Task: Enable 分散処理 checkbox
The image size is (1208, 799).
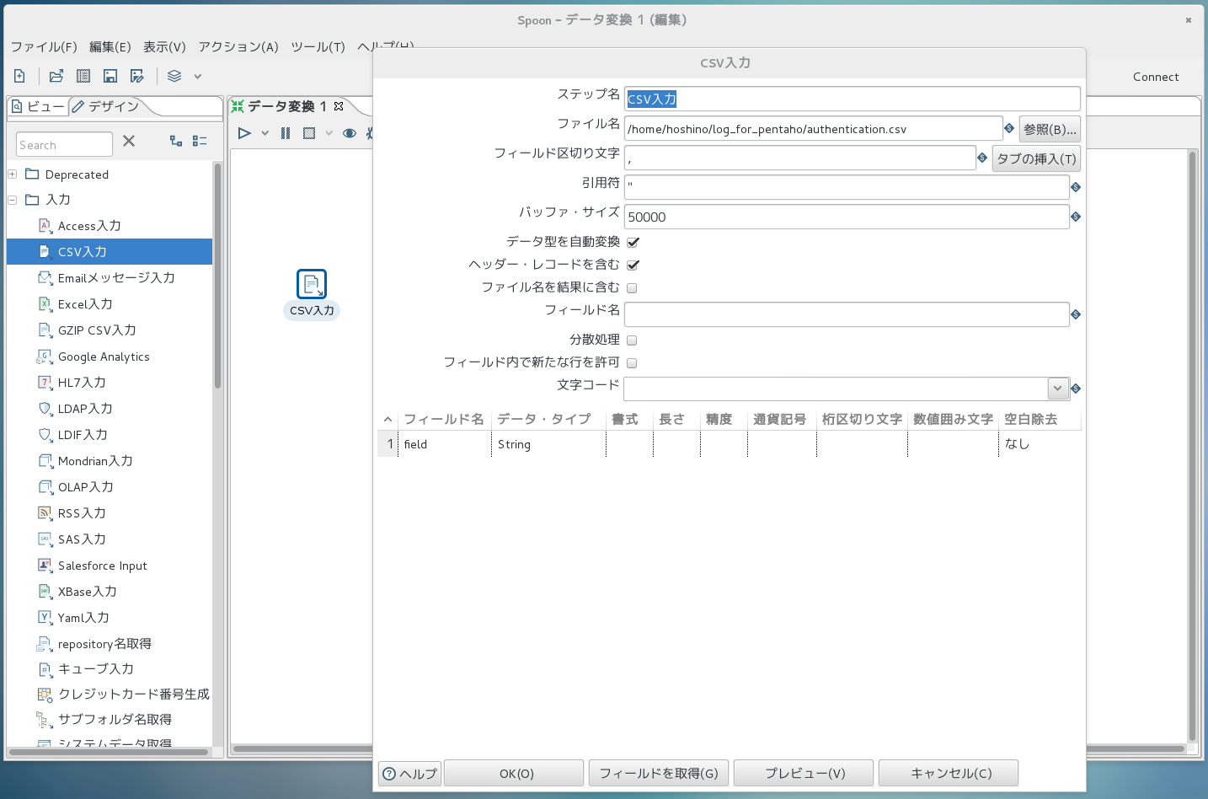Action: tap(632, 341)
